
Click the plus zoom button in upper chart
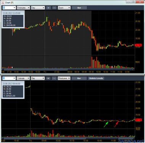48,8
